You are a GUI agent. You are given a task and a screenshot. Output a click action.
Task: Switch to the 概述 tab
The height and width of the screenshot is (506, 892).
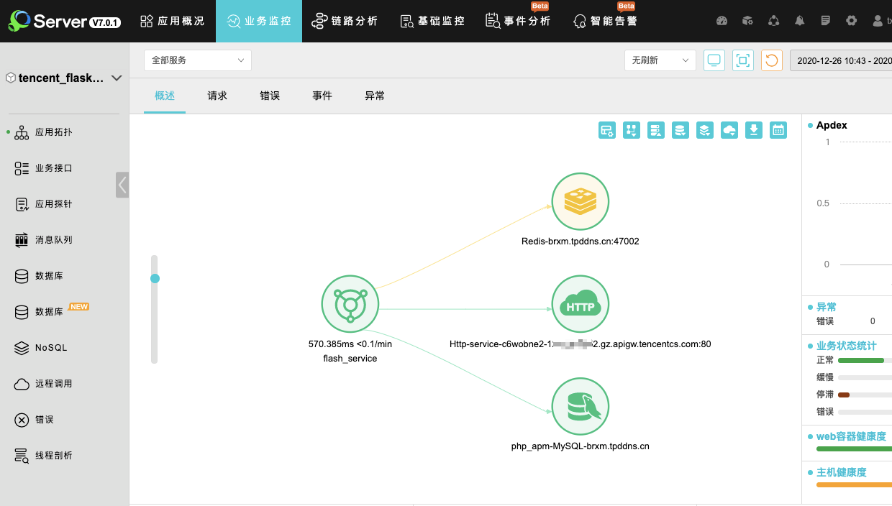(x=165, y=96)
